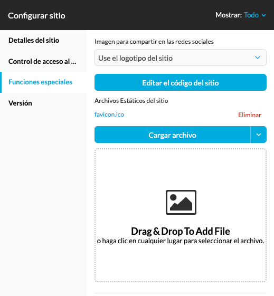Click the Drag & Drop To Add File area
This screenshot has height=296, width=274.
[181, 215]
